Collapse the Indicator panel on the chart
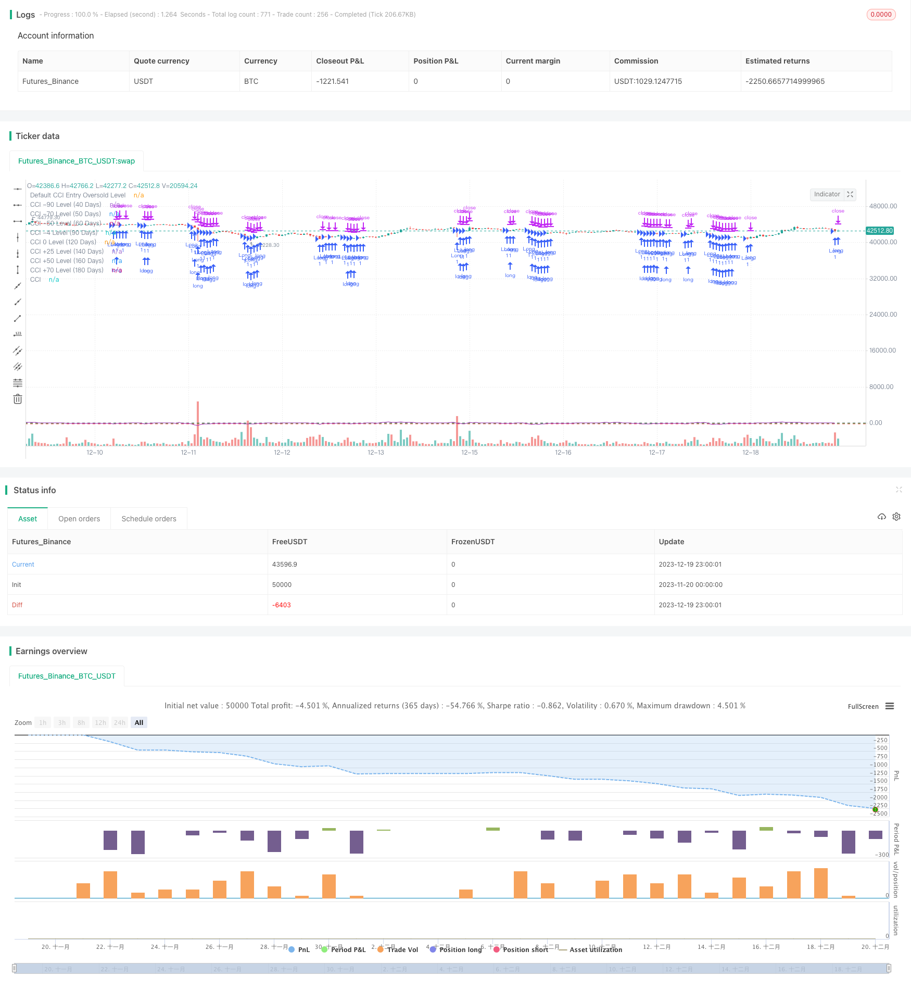 (850, 194)
